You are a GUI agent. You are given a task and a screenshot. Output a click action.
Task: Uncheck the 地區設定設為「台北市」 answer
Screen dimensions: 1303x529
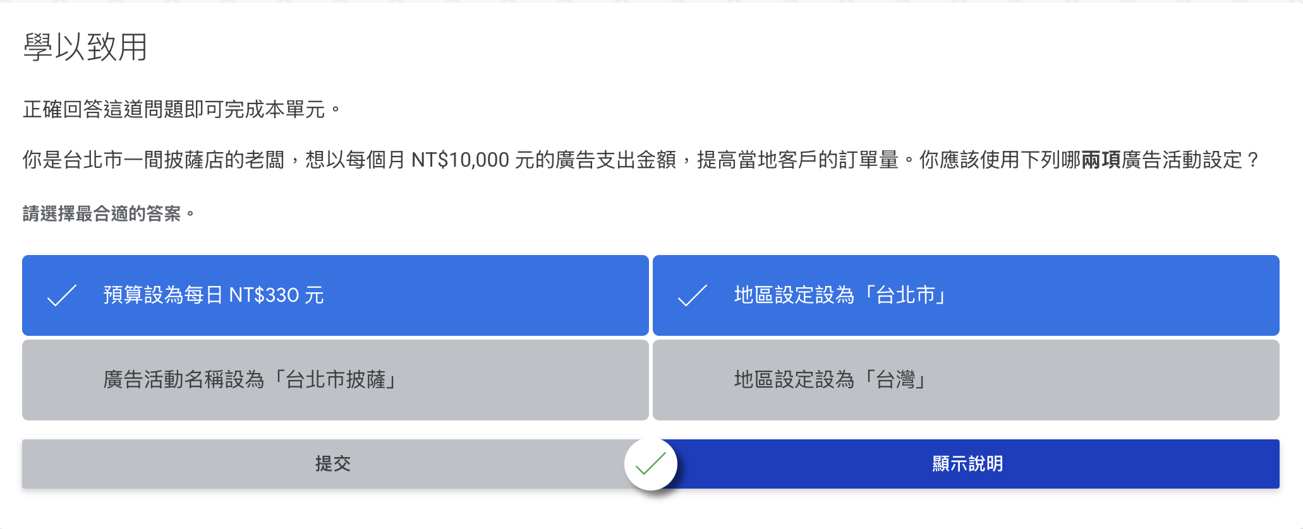pyautogui.click(x=966, y=295)
